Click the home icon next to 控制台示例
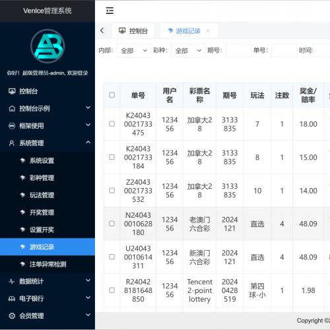Viewport: 330px width, 330px height. pyautogui.click(x=12, y=108)
